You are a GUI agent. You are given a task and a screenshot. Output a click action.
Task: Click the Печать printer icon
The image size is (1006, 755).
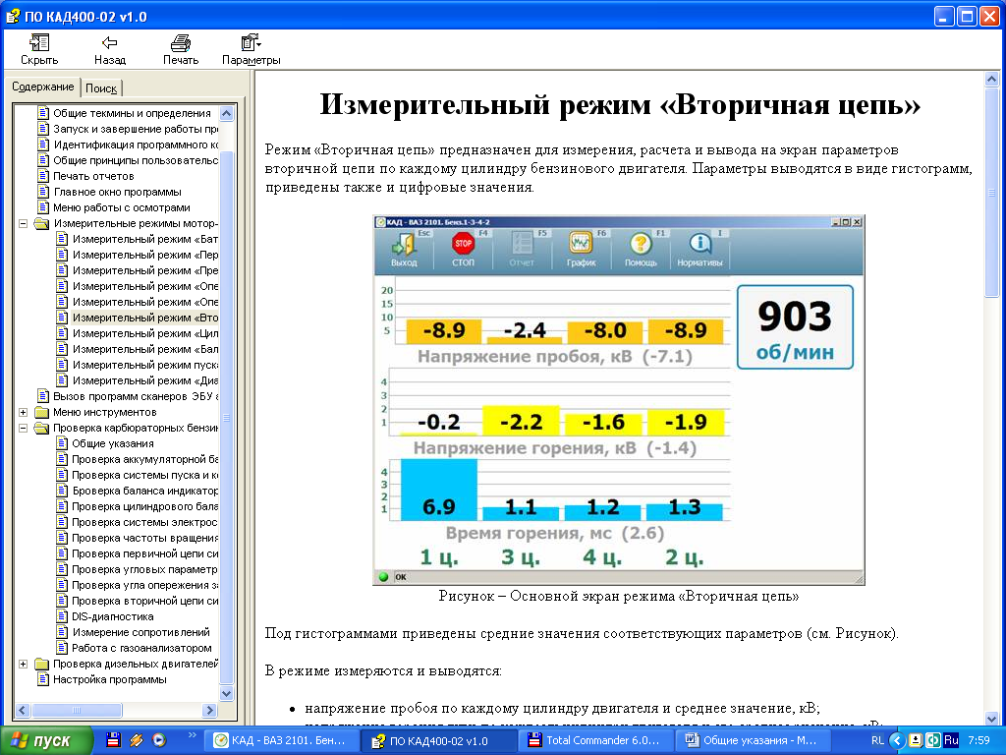pyautogui.click(x=181, y=43)
